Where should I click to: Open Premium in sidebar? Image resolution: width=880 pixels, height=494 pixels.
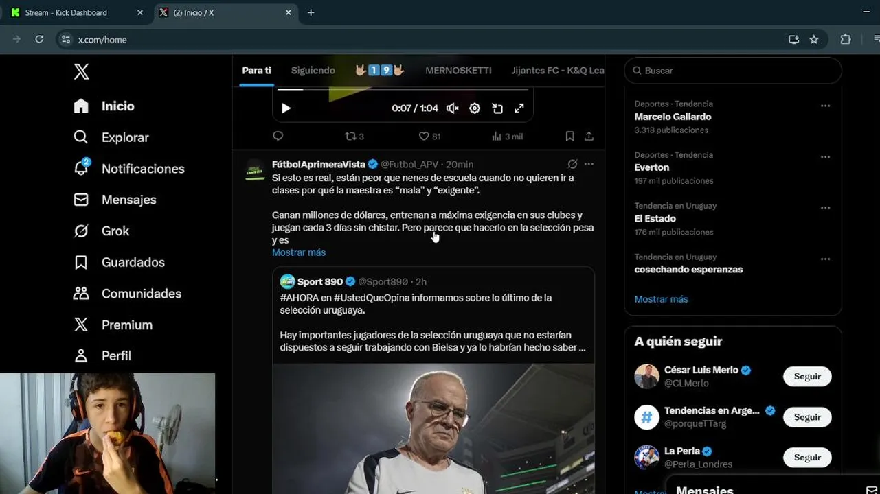pos(113,325)
